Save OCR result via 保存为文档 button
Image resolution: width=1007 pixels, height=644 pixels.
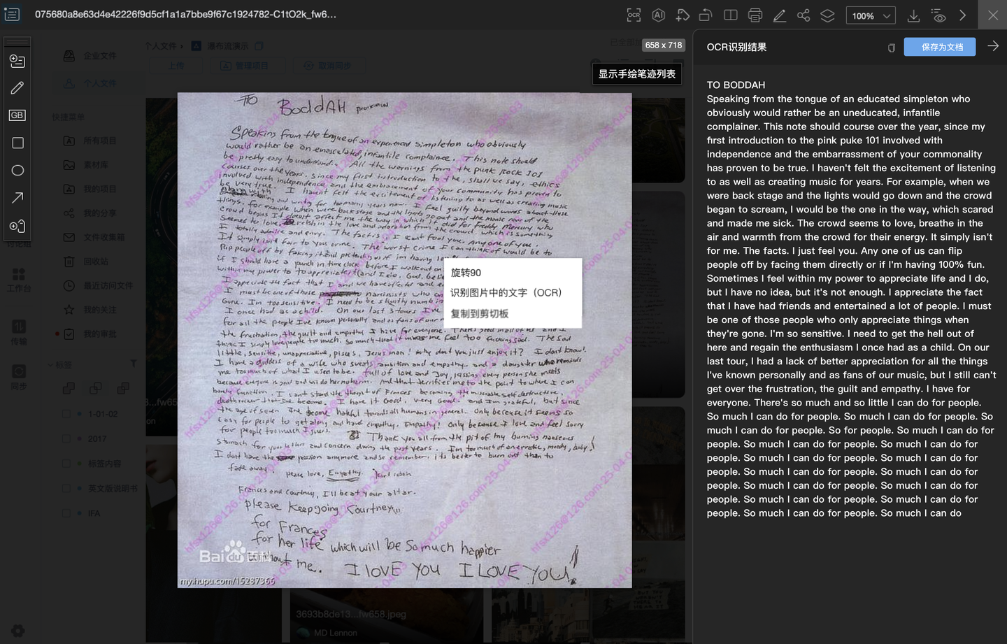940,47
